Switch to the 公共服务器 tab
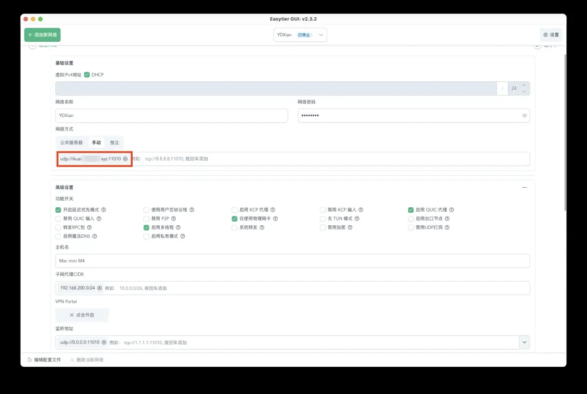Screen dimensions: 587x394 point(71,142)
